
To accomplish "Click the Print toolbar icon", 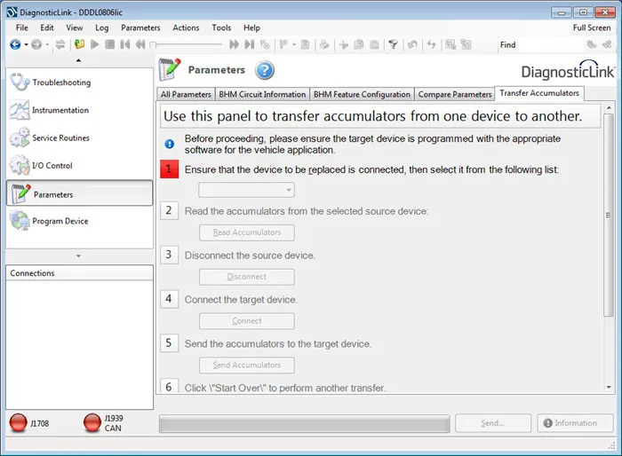I will [x=324, y=44].
